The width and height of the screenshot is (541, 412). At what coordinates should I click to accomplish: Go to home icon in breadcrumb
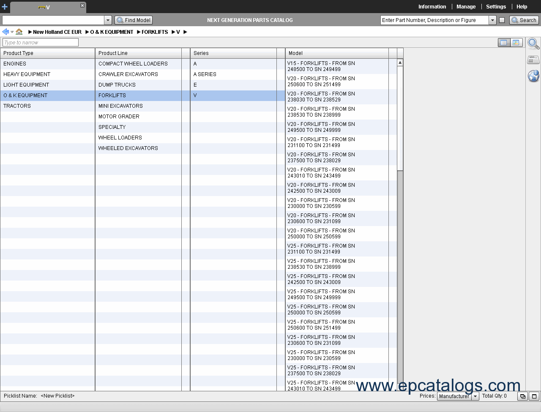click(x=19, y=32)
